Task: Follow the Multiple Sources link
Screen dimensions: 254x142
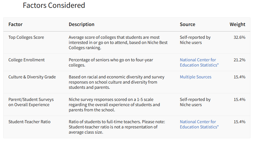Action: [x=196, y=77]
